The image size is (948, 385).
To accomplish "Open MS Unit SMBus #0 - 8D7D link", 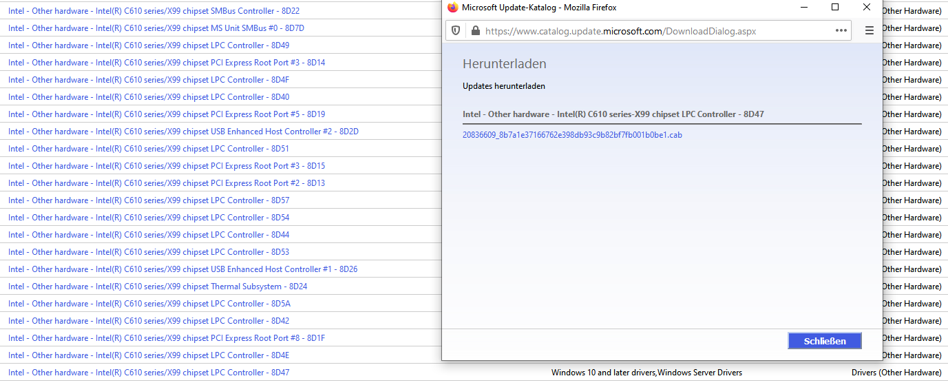I will click(156, 28).
